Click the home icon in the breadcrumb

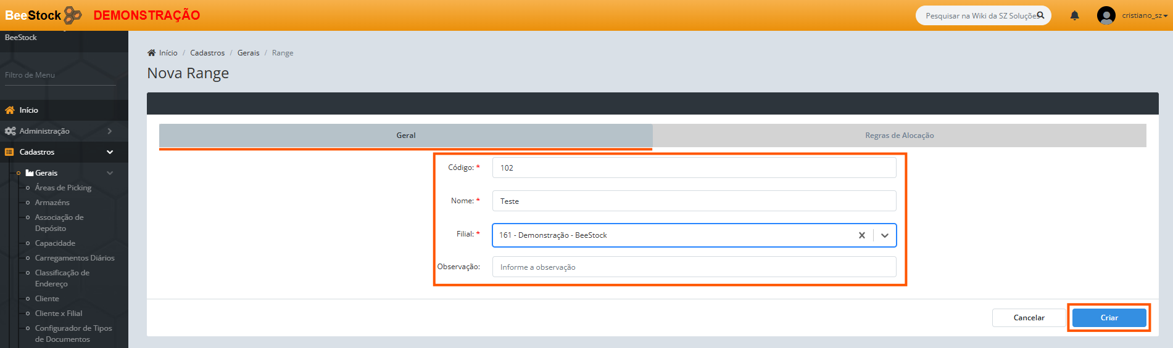(x=151, y=53)
